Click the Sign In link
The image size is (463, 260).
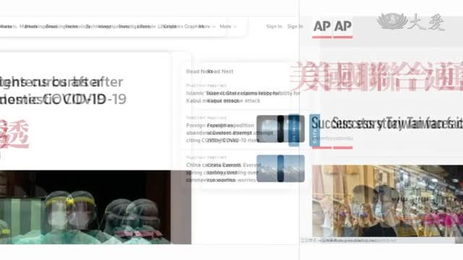(295, 27)
